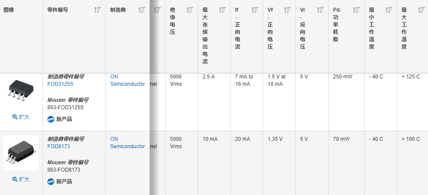Screen dimensions: 428x195
Task: Click sort icon in the partially hidden column
Action: pyautogui.click(x=157, y=10)
